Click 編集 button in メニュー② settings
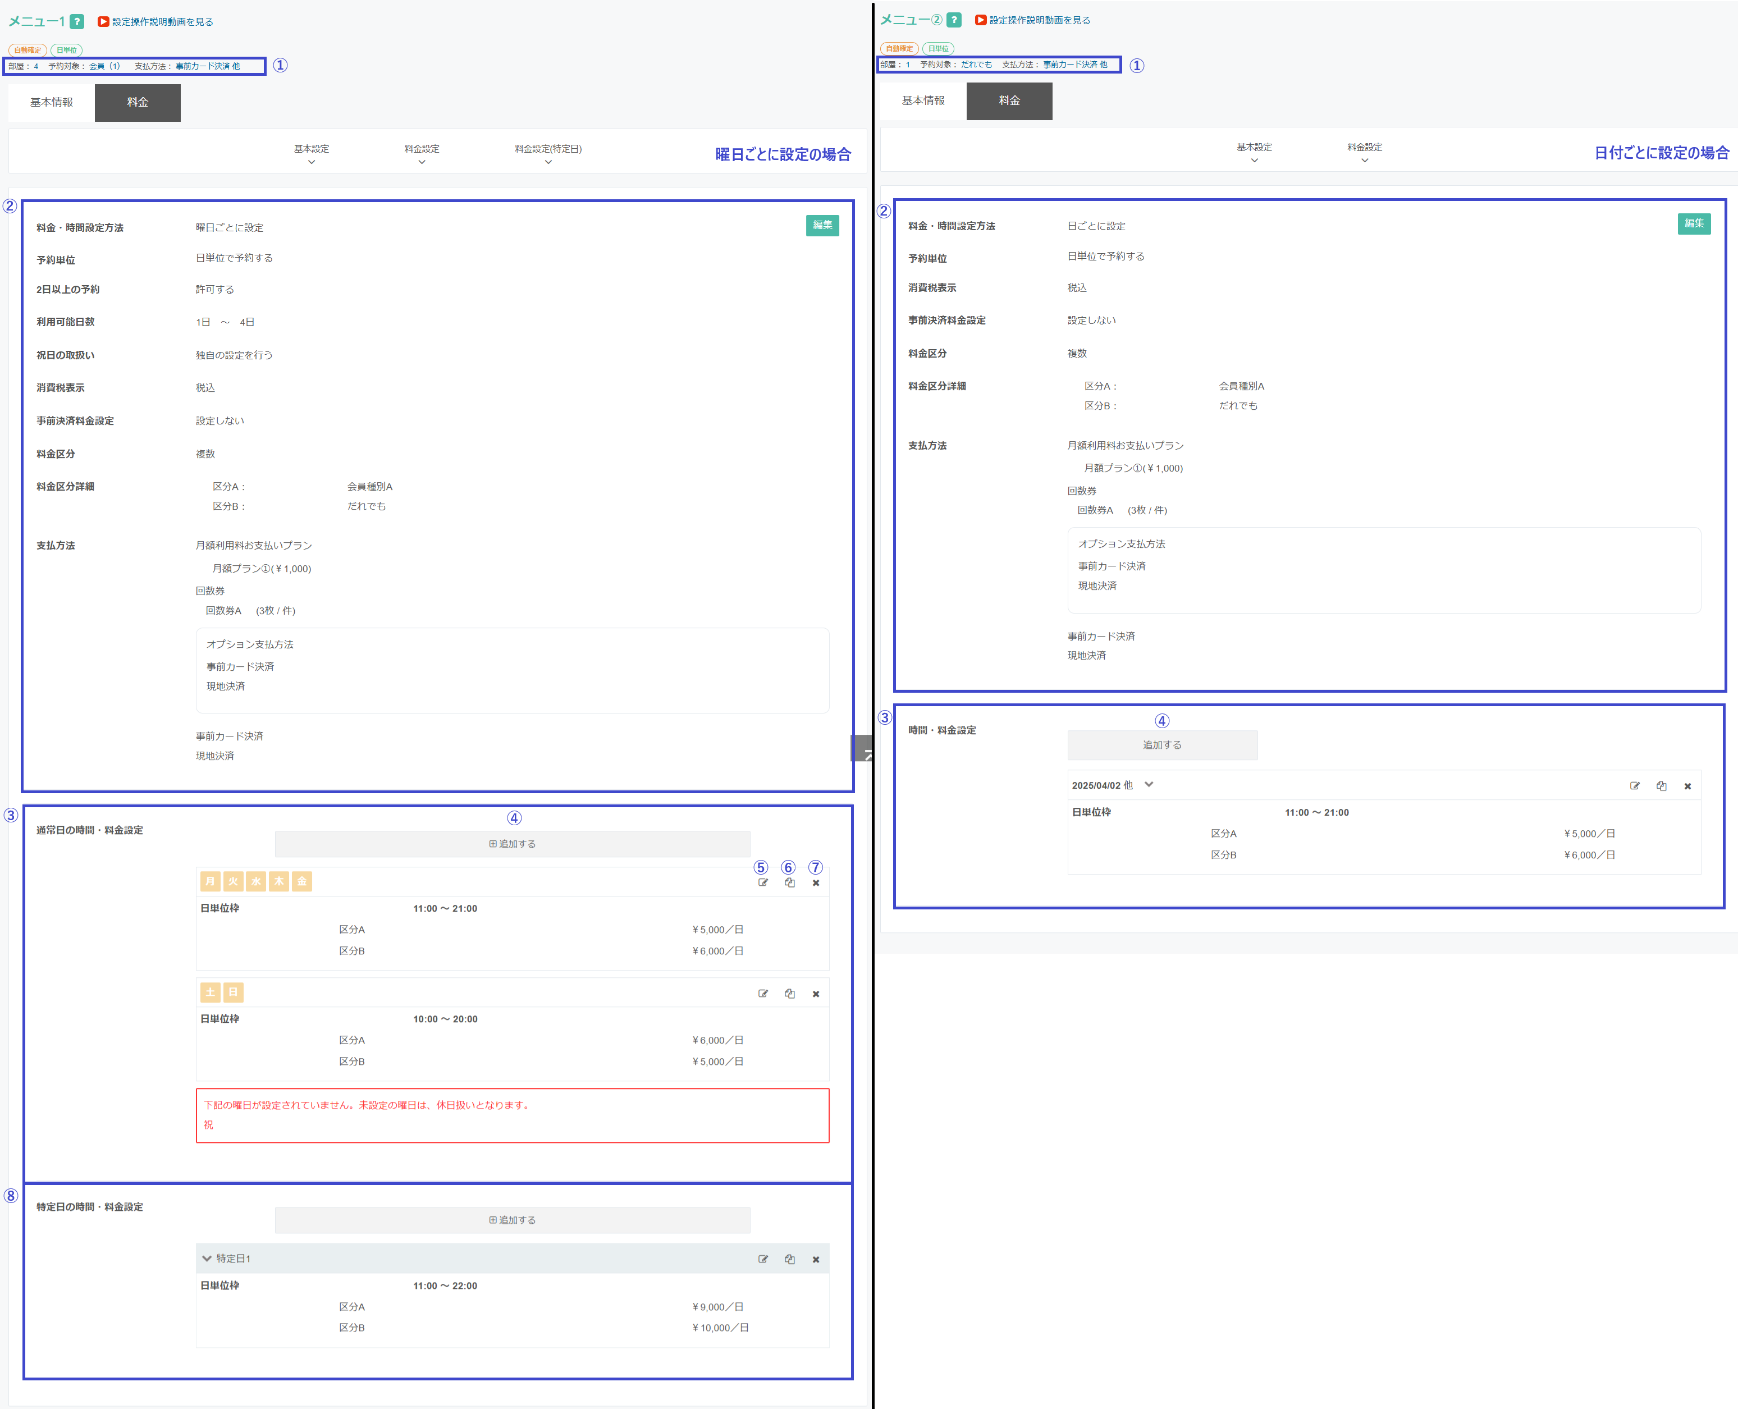 coord(1694,224)
